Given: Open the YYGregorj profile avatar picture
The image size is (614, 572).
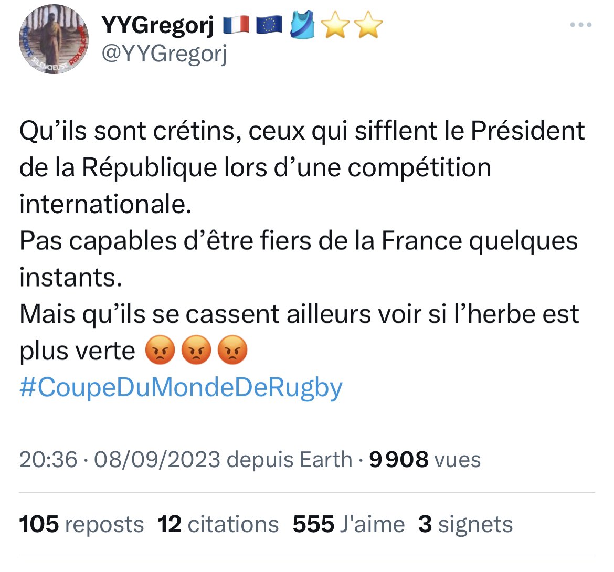Looking at the screenshot, I should (54, 40).
